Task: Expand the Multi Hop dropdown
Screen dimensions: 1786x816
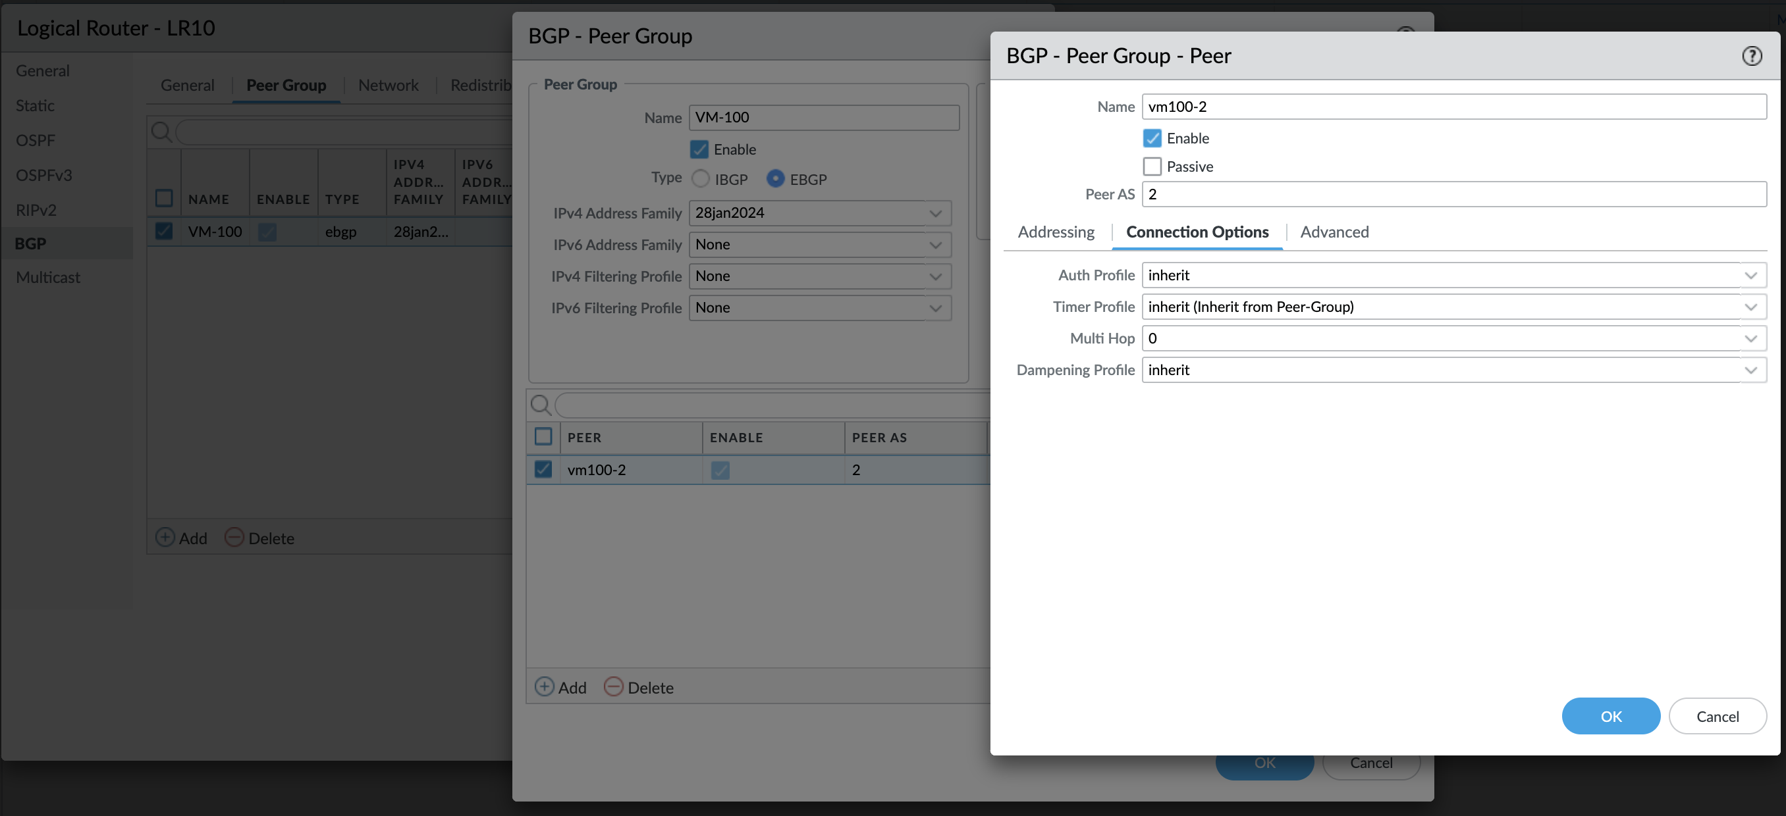Action: (x=1750, y=338)
